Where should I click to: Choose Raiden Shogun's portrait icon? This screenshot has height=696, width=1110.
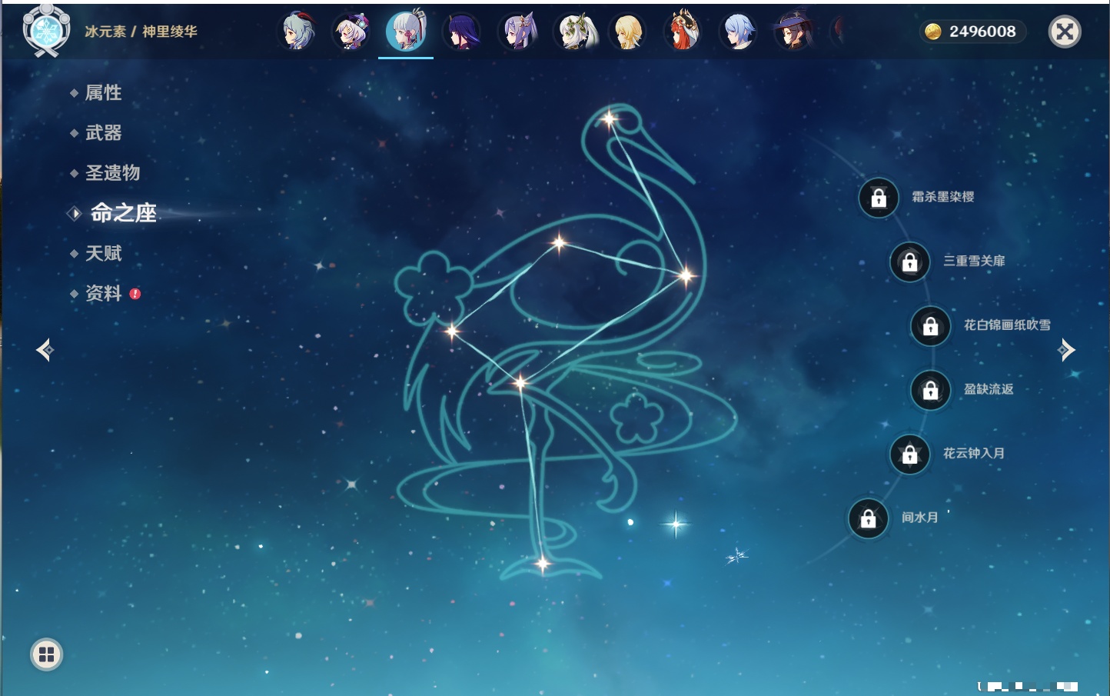click(462, 32)
